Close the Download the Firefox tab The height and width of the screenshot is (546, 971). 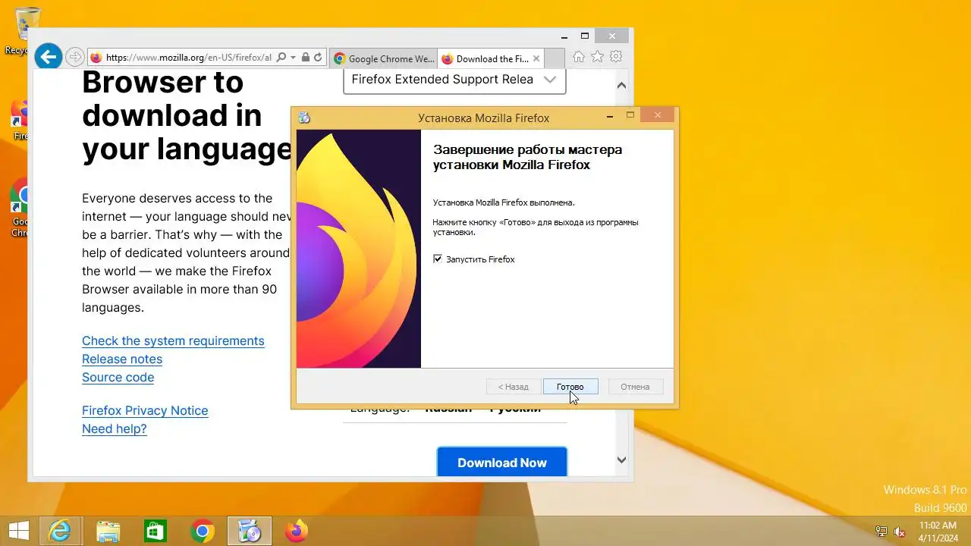pos(536,58)
